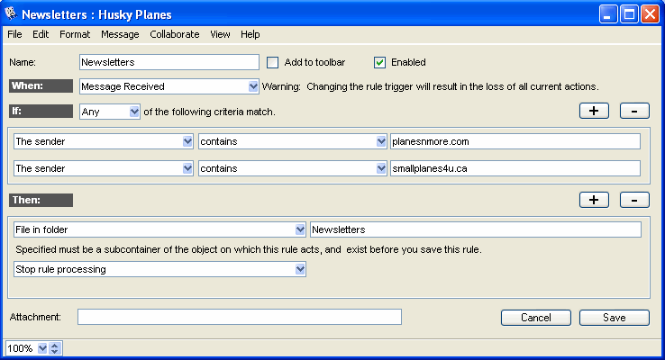This screenshot has height=360, width=665.
Task: Click the Save button
Action: pos(614,318)
